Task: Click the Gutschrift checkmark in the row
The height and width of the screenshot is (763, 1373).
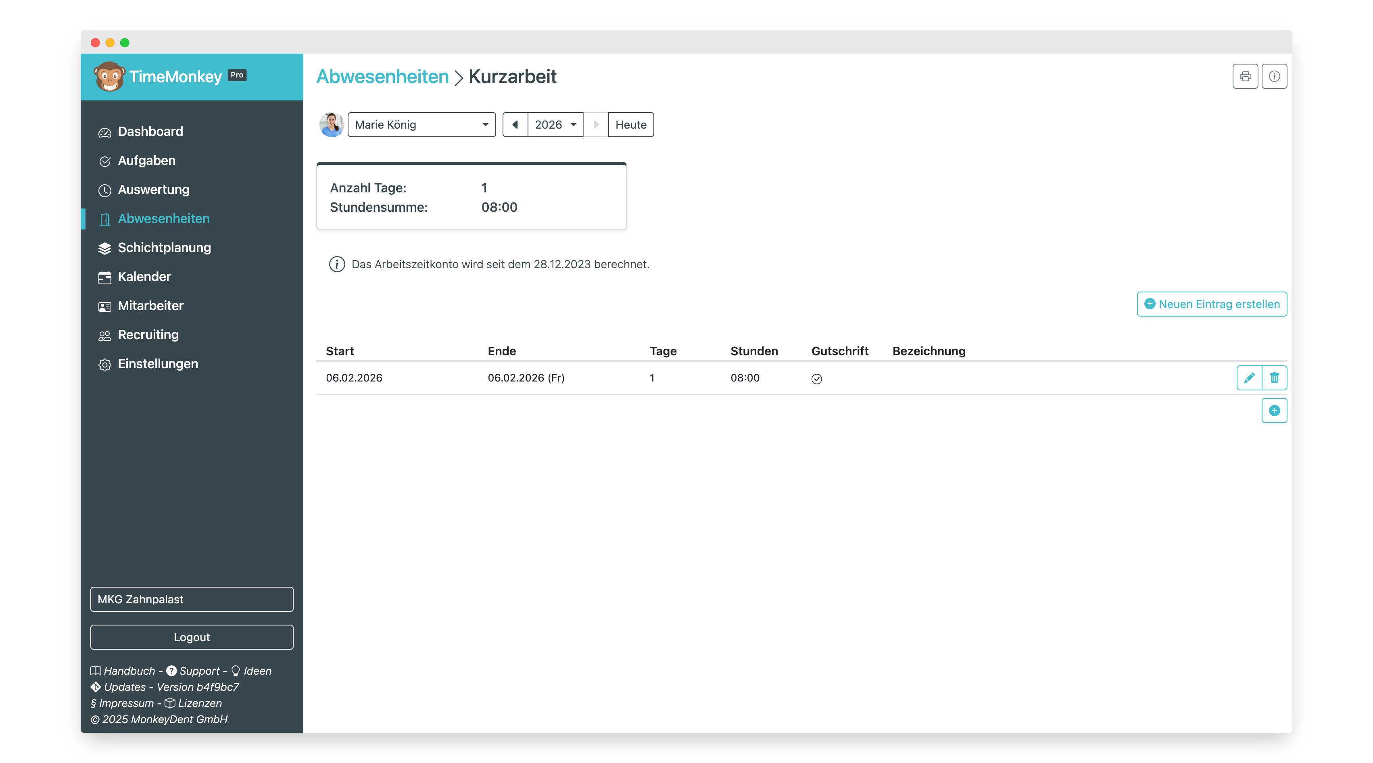Action: click(816, 379)
